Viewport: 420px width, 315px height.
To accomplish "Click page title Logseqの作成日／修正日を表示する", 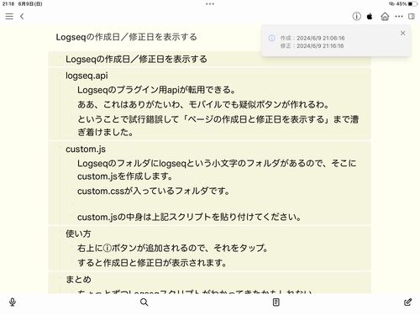I will click(126, 37).
